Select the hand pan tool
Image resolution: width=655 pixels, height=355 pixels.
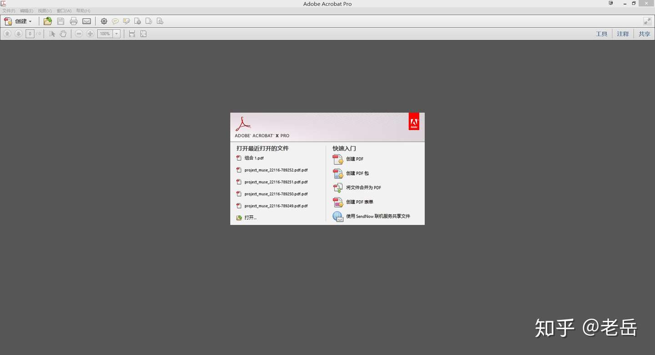(63, 34)
